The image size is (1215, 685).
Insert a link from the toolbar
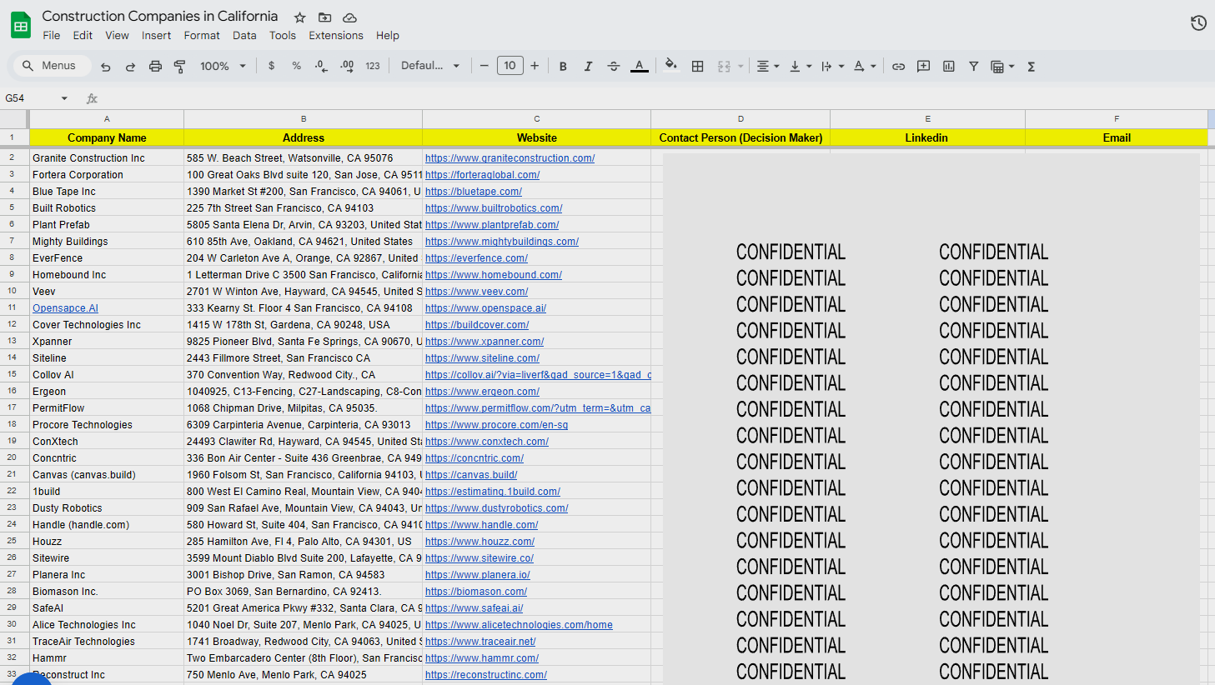point(898,67)
